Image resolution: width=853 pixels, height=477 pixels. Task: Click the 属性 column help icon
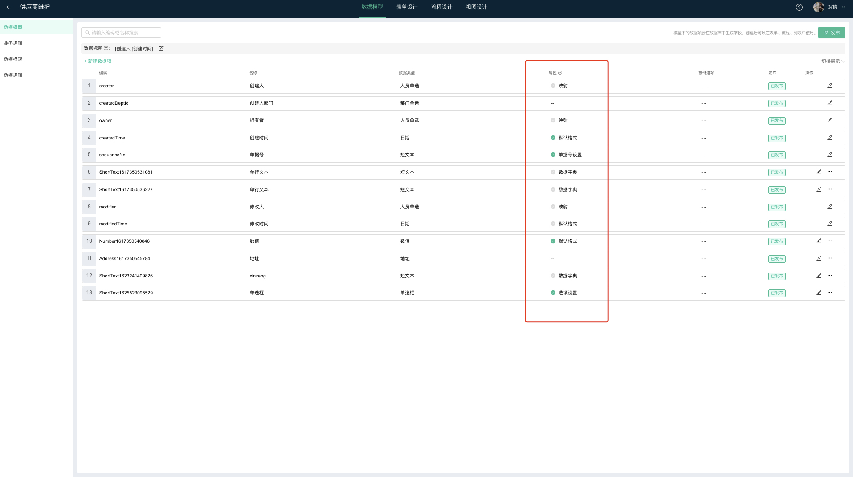560,73
